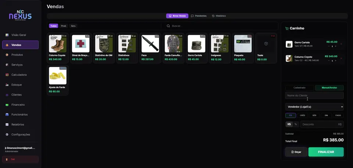View Relatórios from the sidebar
353x168 pixels.
pyautogui.click(x=20, y=124)
